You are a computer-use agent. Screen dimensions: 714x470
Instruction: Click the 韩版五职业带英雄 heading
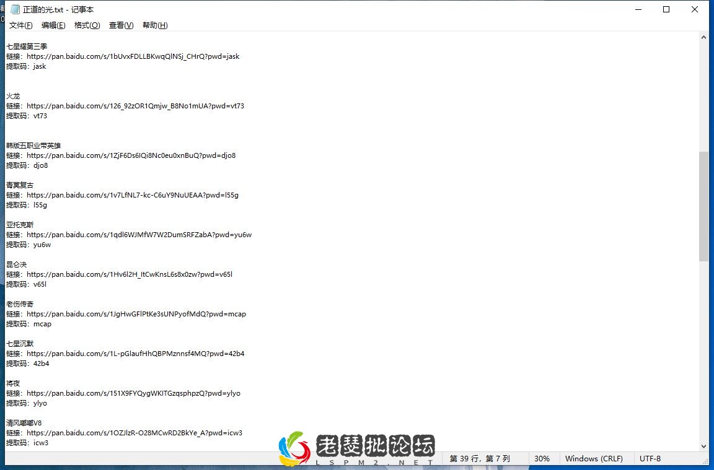(x=33, y=146)
